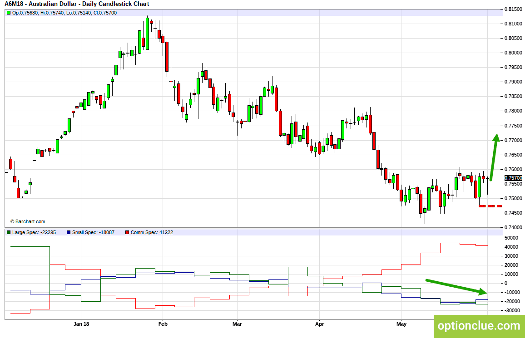The width and height of the screenshot is (525, 338).
Task: Click the 0.74500 price axis label
Action: pyautogui.click(x=513, y=213)
